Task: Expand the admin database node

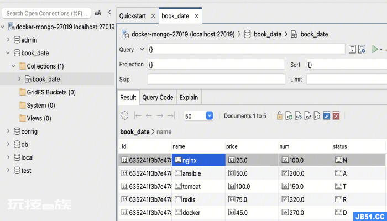Action: [8, 39]
